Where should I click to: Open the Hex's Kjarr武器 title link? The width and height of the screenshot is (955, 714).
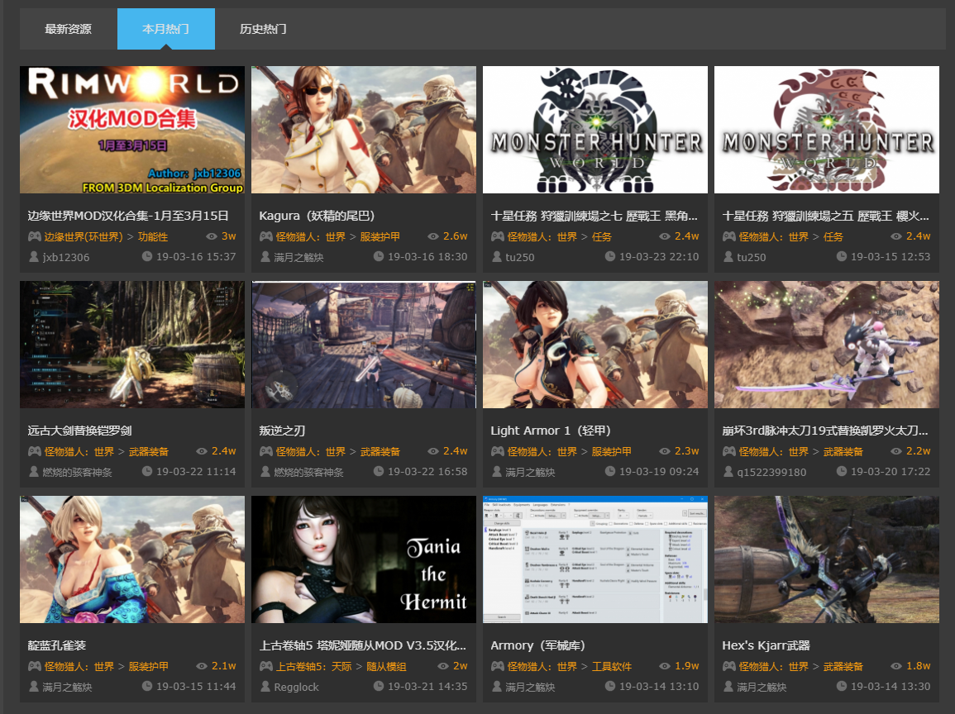click(x=766, y=645)
